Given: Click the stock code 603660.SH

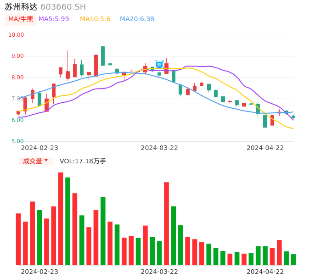Looking at the screenshot, I should 63,7.
